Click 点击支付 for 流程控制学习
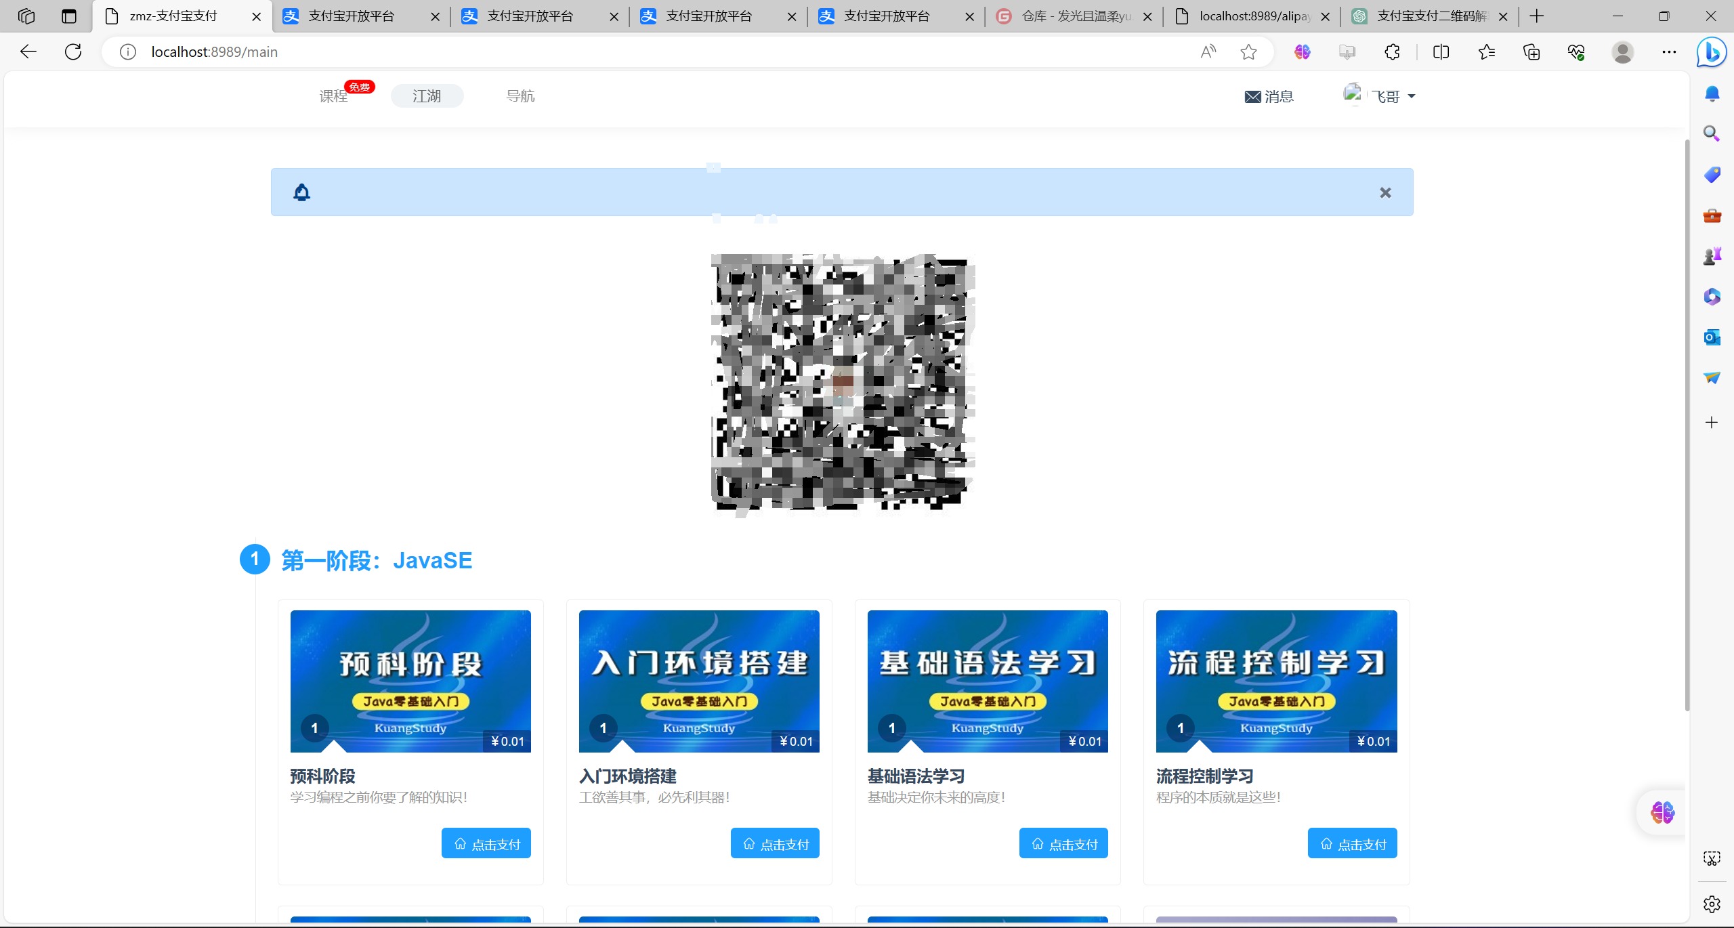Screen dimensions: 1734x928 coord(1352,843)
